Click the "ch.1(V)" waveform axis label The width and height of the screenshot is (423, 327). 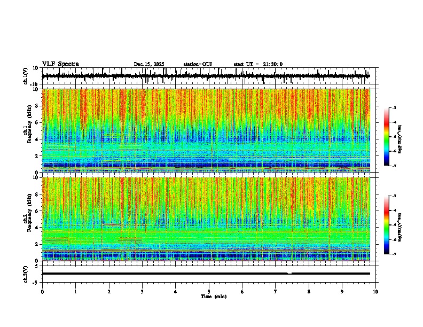pos(26,76)
